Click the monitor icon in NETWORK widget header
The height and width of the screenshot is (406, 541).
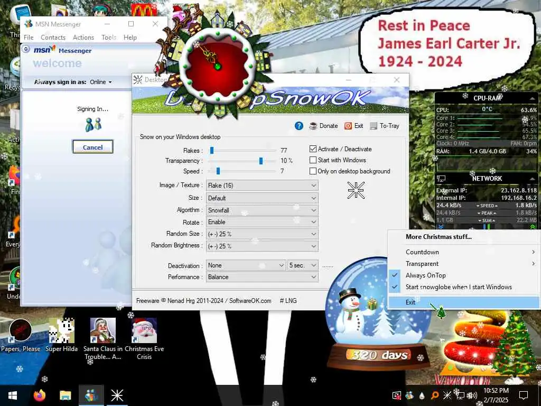[x=441, y=179]
